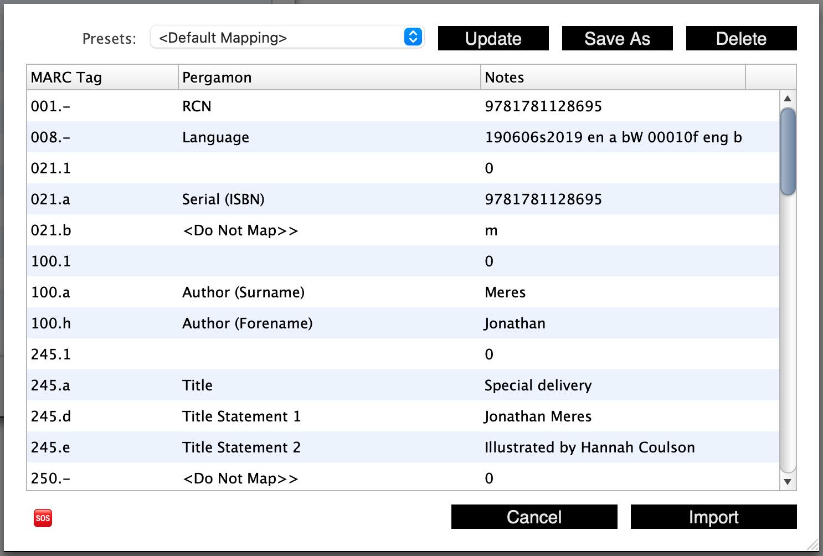Click the Notes column header
Screen dimensions: 823x556
tap(613, 78)
